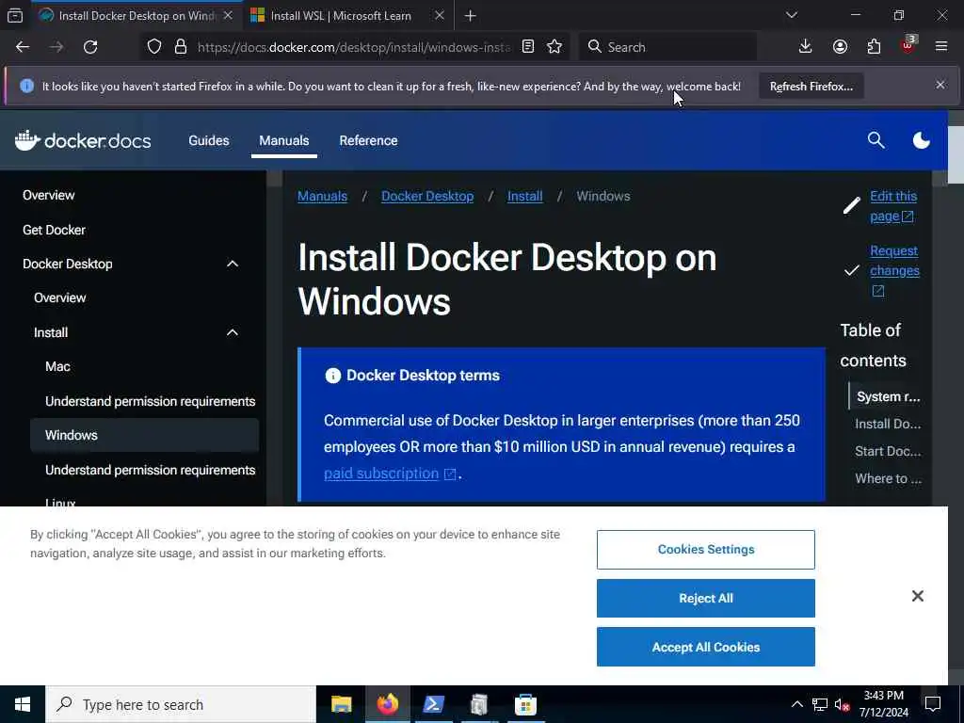Jump to Start Doc... in table of contents

pos(888,451)
